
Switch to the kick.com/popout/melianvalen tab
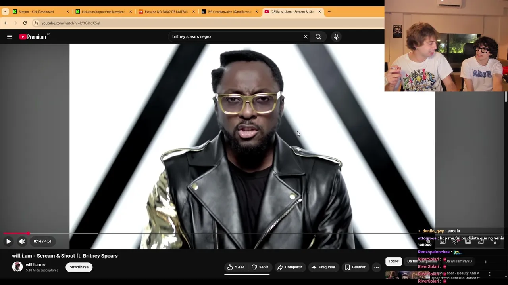104,12
